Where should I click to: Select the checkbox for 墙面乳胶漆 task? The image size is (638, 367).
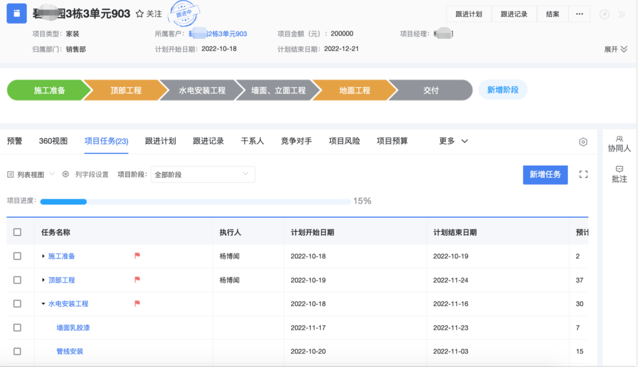pyautogui.click(x=17, y=327)
